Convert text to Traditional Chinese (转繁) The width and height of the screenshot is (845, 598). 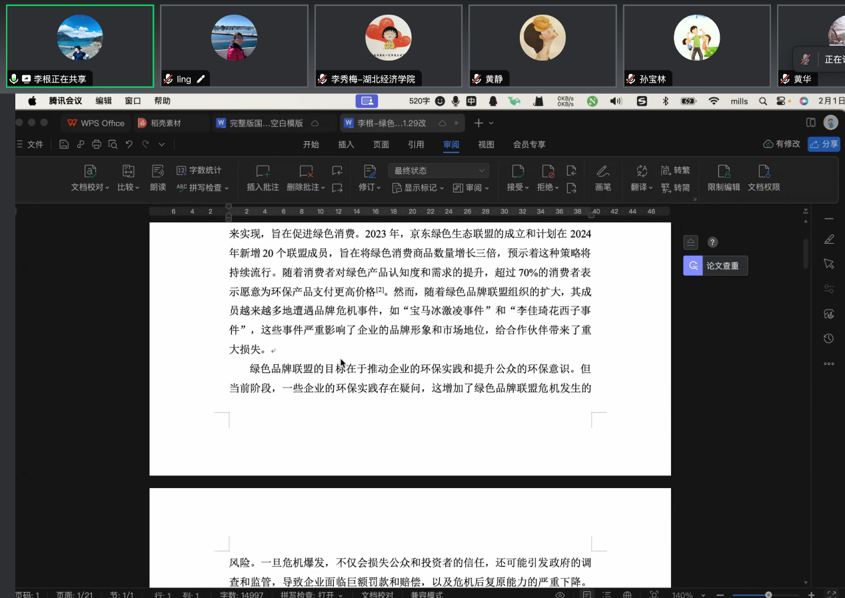pyautogui.click(x=675, y=170)
